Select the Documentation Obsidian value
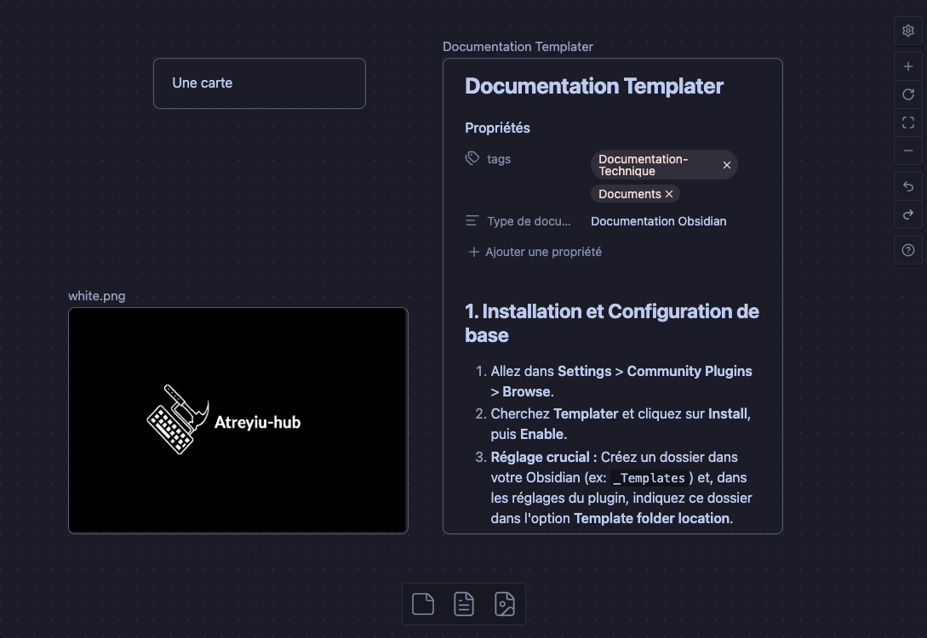927x638 pixels. coord(658,221)
